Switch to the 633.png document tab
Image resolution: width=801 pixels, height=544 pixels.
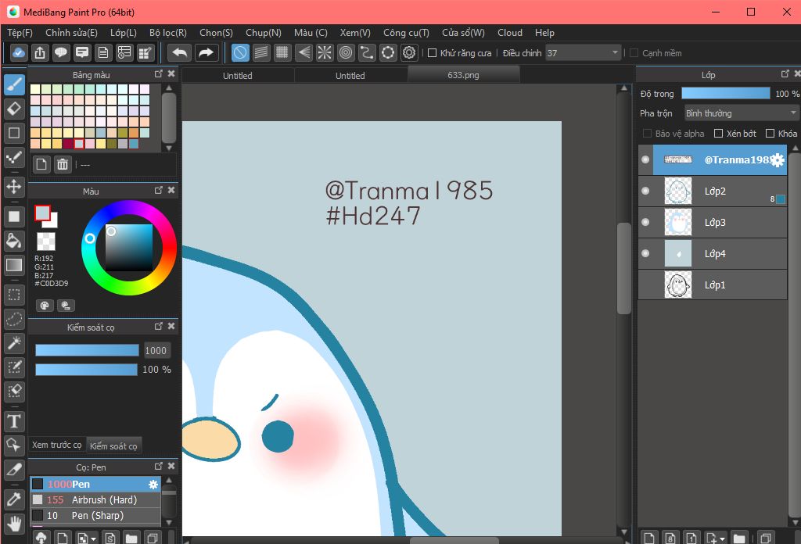(x=463, y=75)
